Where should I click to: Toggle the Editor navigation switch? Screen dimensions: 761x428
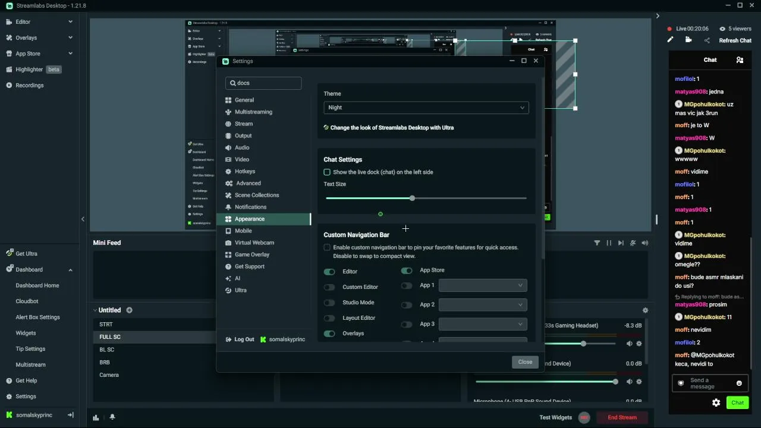point(329,272)
